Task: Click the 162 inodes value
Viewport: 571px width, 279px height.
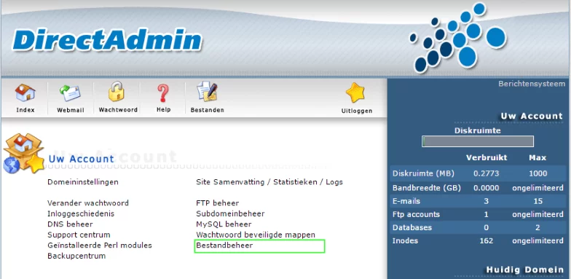Action: click(x=487, y=240)
